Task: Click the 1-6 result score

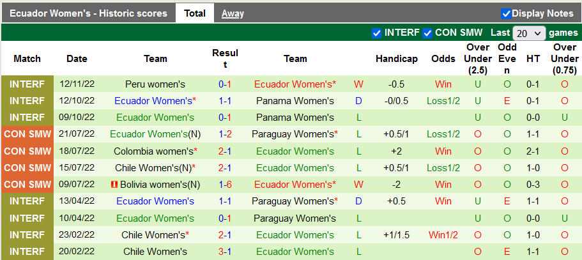Action: [225, 185]
